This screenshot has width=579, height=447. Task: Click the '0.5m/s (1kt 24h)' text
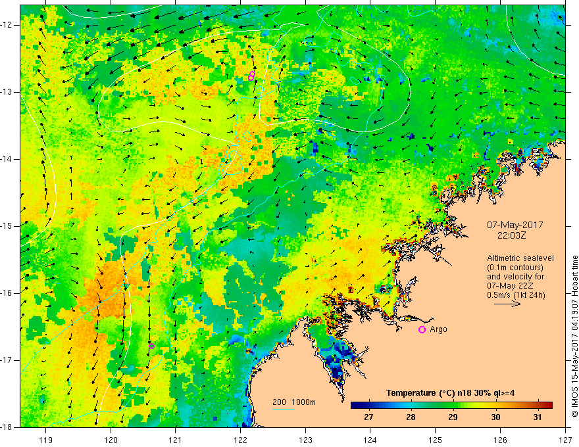(x=516, y=295)
